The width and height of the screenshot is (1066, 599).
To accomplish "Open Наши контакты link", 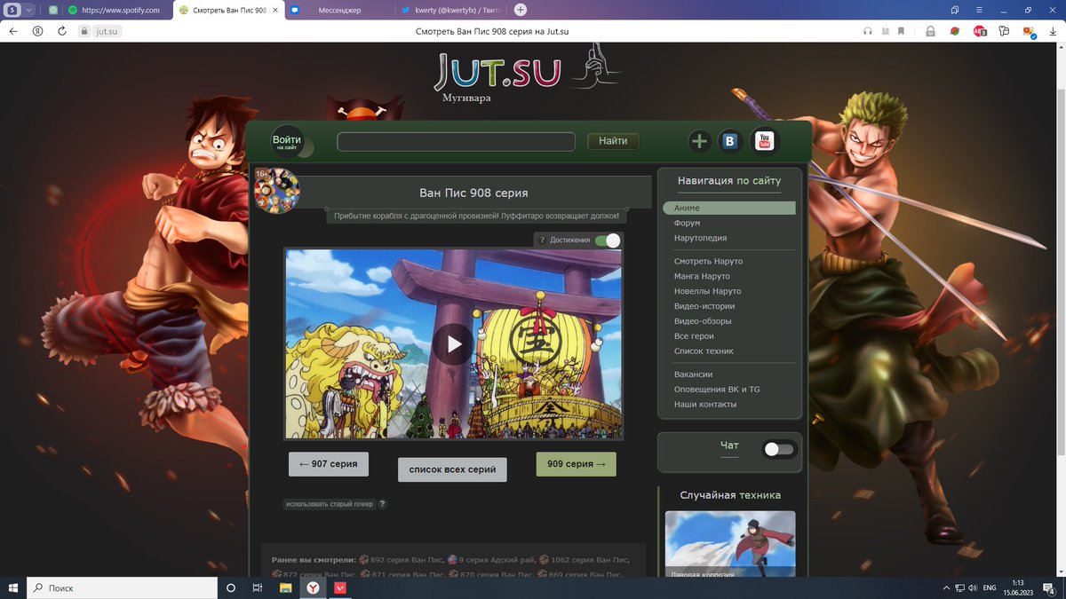I will (705, 405).
